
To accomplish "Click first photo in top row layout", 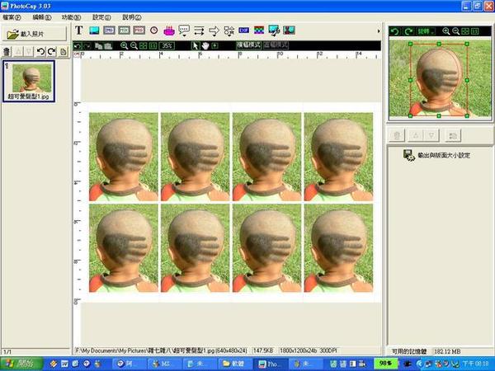I will tap(124, 157).
